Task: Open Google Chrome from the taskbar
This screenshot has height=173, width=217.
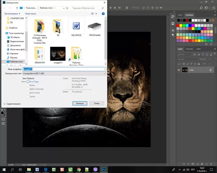Action: tap(78, 170)
